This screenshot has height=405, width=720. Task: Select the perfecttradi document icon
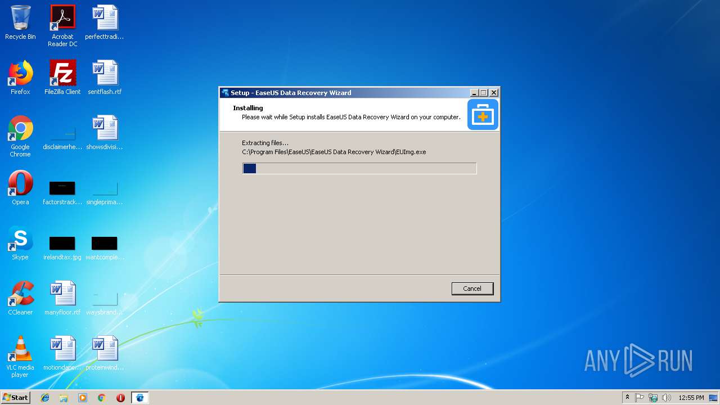(x=105, y=23)
